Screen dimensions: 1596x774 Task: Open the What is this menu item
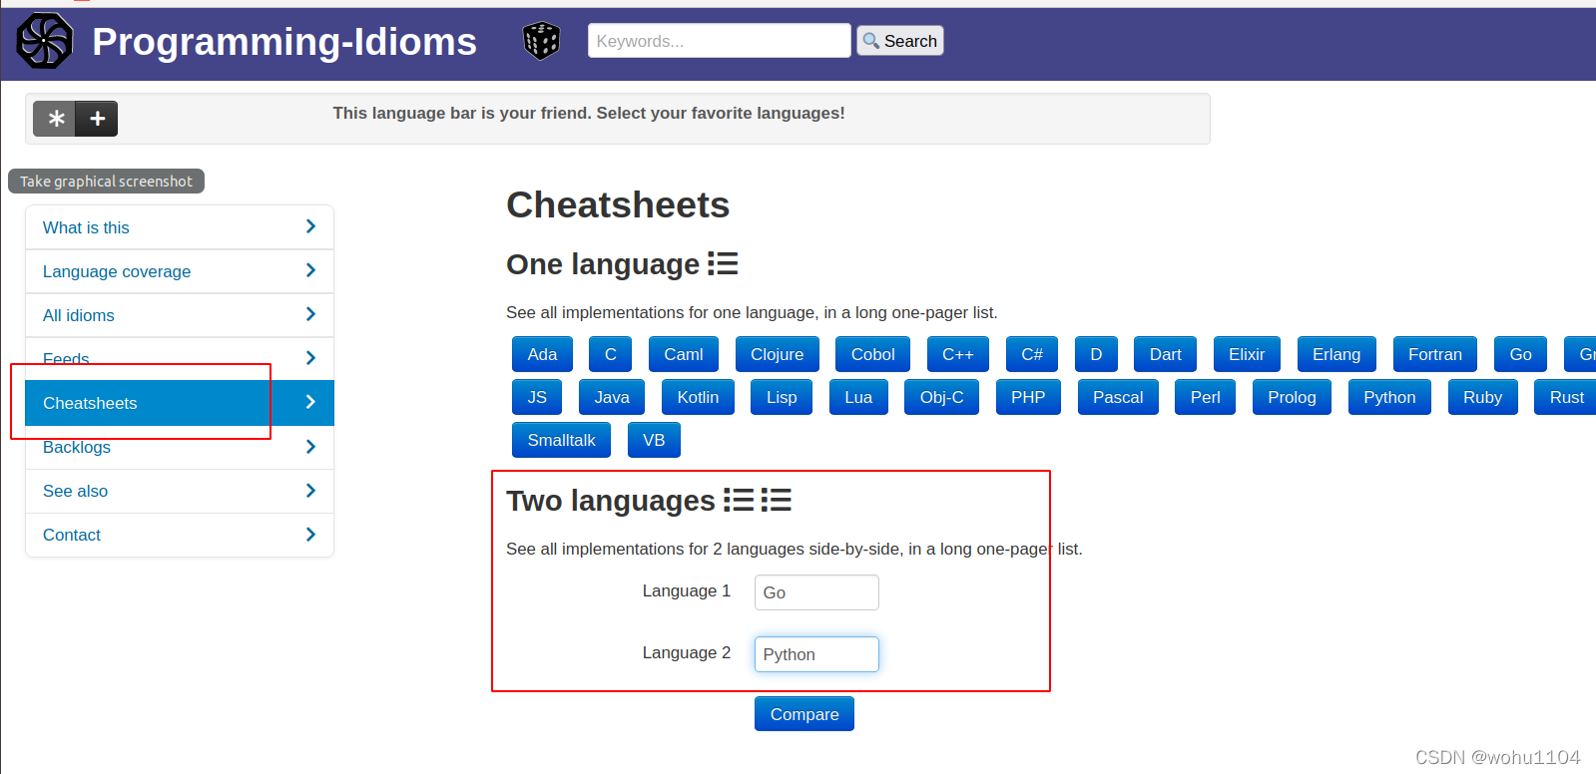click(180, 227)
